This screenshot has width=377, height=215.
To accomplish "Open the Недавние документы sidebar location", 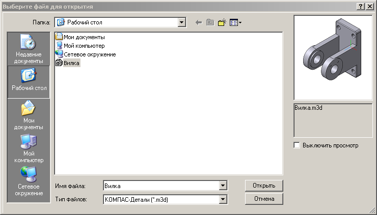I will 29,49.
